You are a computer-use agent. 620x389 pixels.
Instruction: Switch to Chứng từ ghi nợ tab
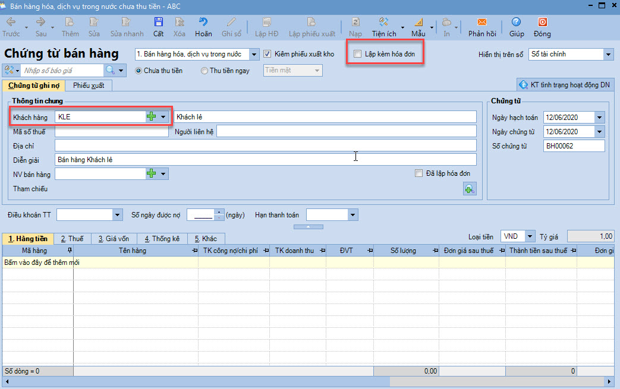tap(34, 86)
